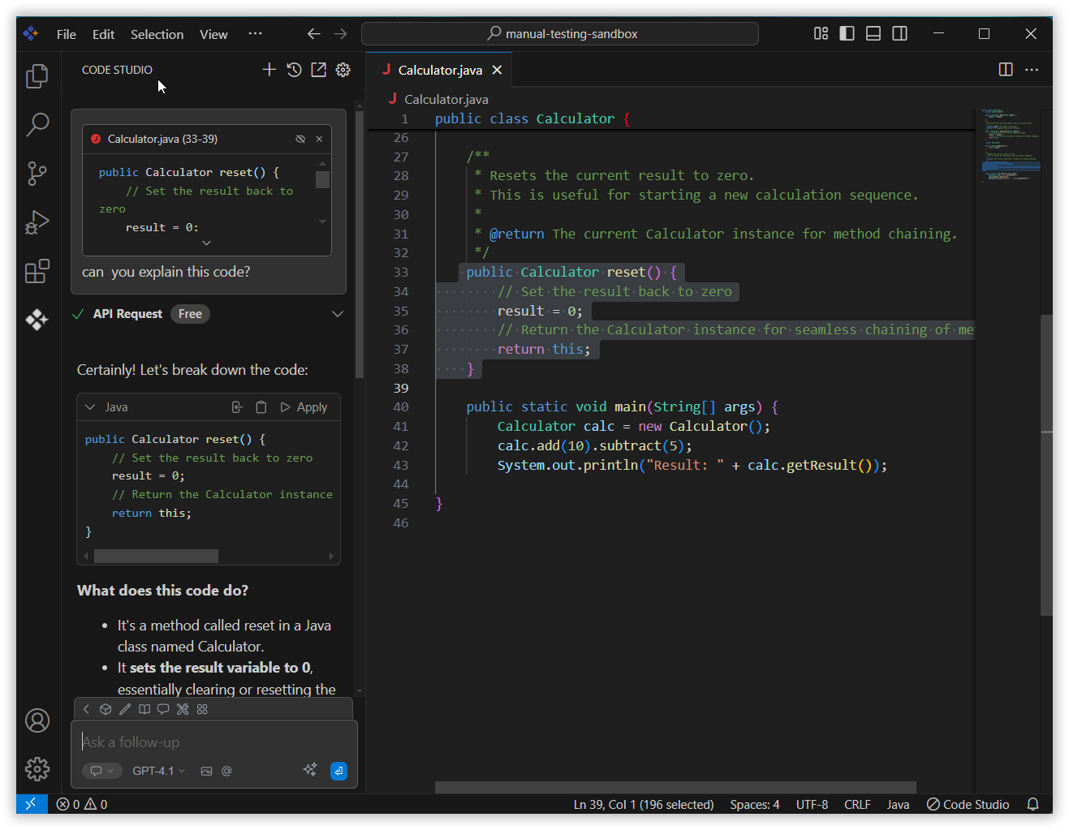Change language mode Java in status bar

click(898, 804)
